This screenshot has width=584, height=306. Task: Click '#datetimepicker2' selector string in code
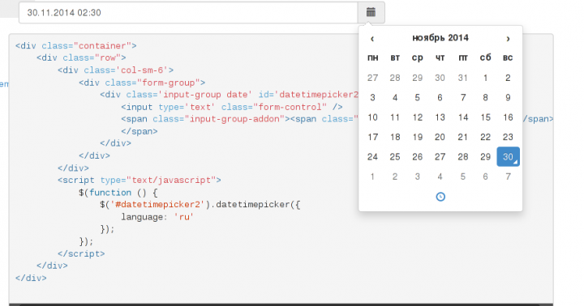(158, 205)
